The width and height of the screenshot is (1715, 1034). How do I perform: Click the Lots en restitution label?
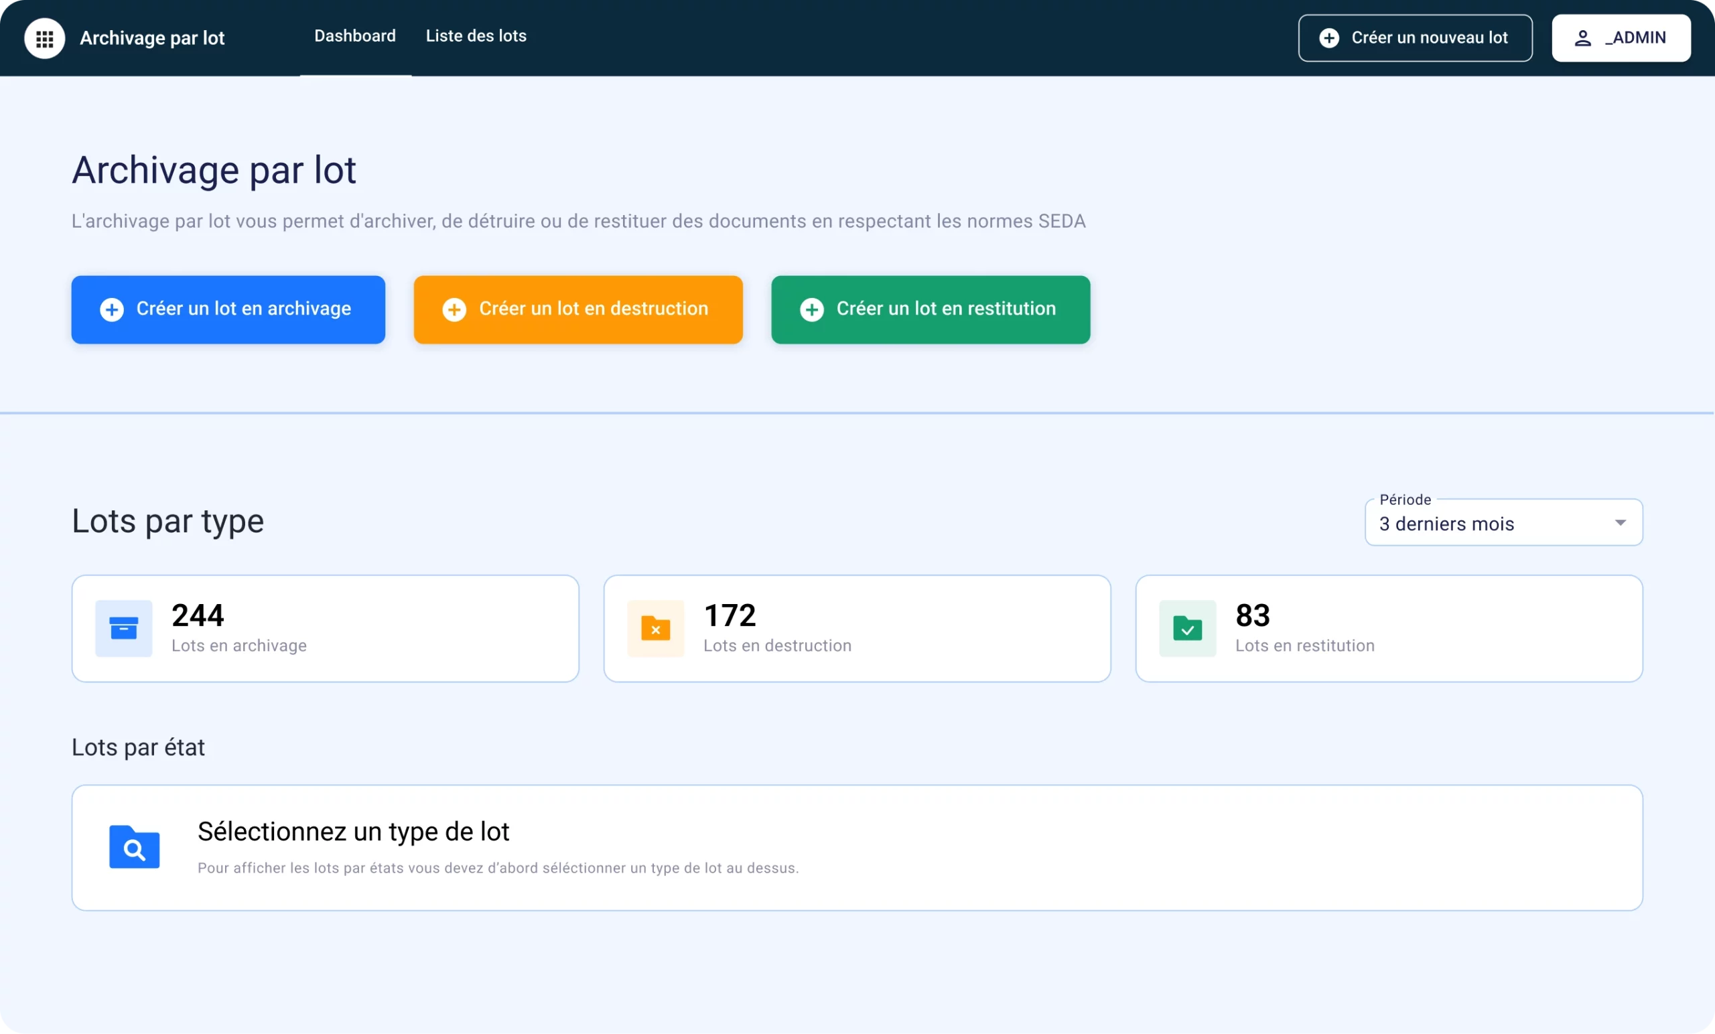[x=1305, y=646]
